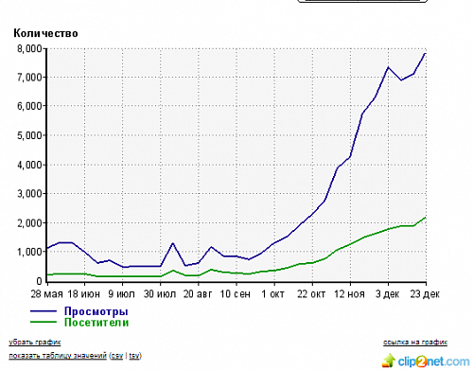Screen dimensions: 473x370
Task: Click the 6,000 y-axis label
Action: [29, 106]
